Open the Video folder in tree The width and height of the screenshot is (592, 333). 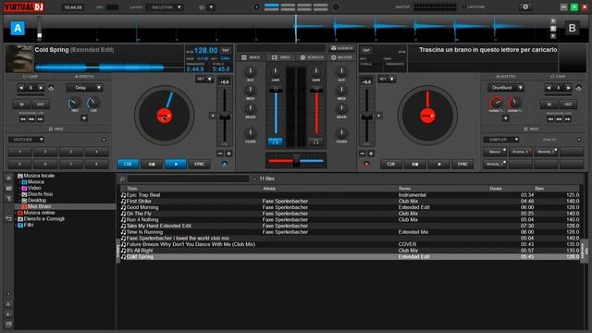[34, 188]
